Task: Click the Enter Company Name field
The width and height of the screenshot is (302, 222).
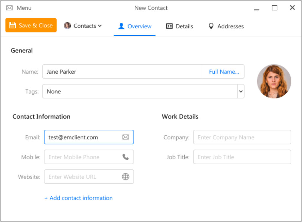Action: [x=242, y=137]
